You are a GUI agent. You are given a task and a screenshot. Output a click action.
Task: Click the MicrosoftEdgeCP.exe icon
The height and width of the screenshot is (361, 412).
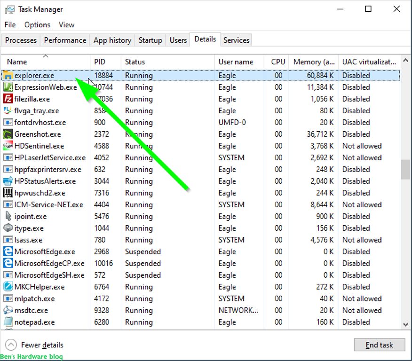click(8, 263)
